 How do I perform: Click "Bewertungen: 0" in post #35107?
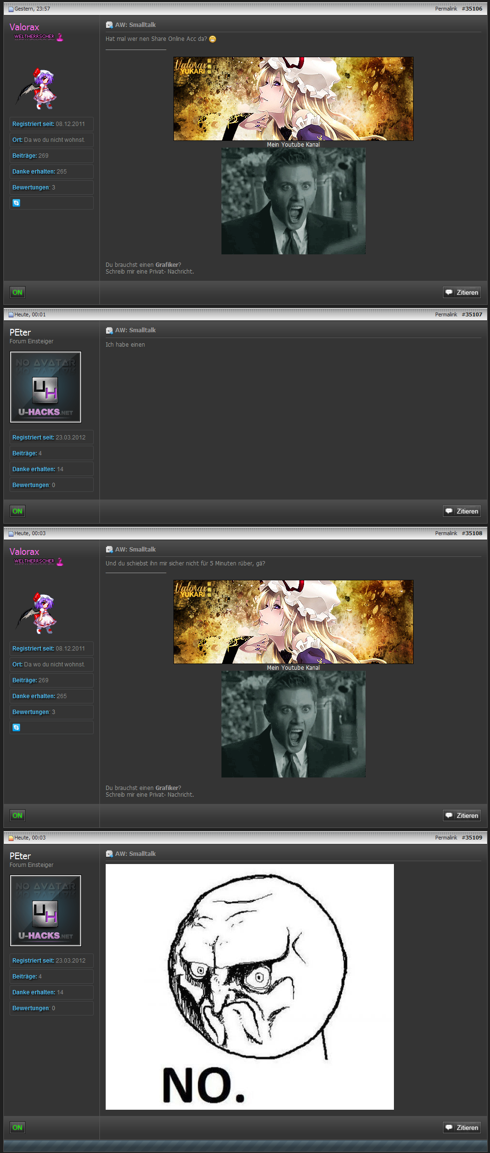[51, 485]
